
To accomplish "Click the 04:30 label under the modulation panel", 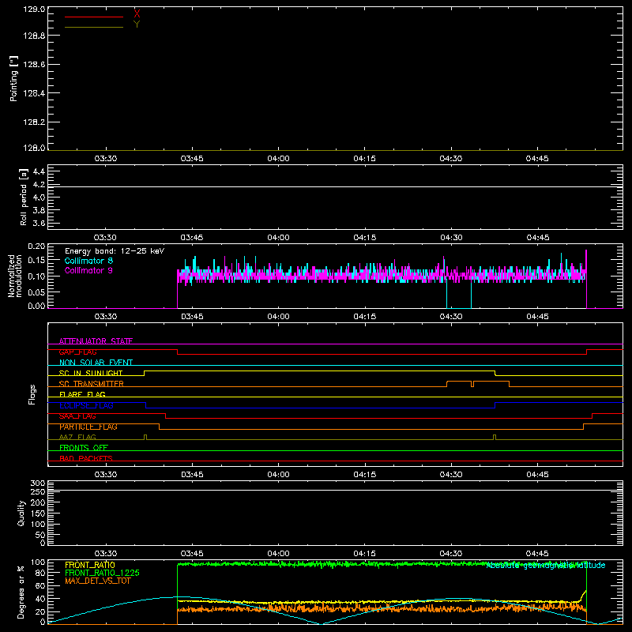I will coord(451,317).
